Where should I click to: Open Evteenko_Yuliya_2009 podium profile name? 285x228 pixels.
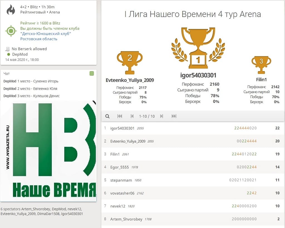coord(130,80)
